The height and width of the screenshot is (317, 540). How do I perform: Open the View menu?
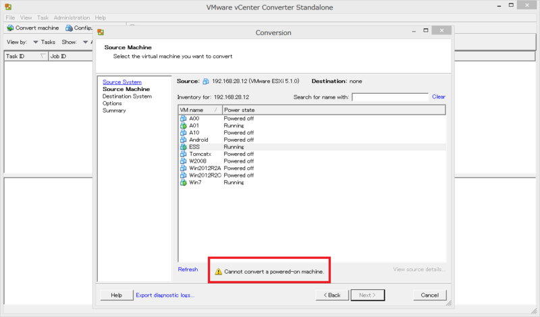point(26,18)
